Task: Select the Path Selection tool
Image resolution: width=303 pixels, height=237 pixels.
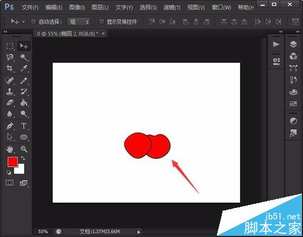Action: (x=10, y=137)
